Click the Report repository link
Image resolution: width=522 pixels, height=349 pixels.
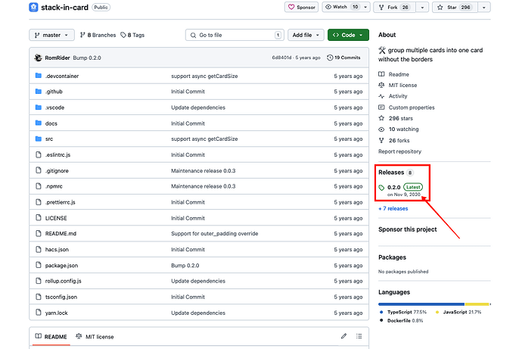[x=400, y=151]
